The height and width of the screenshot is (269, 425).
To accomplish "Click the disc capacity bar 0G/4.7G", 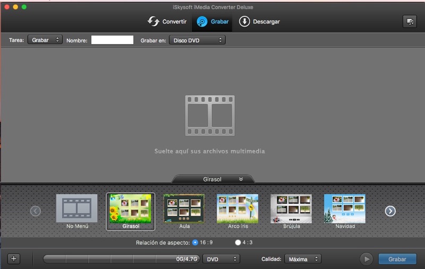I will coord(122,259).
